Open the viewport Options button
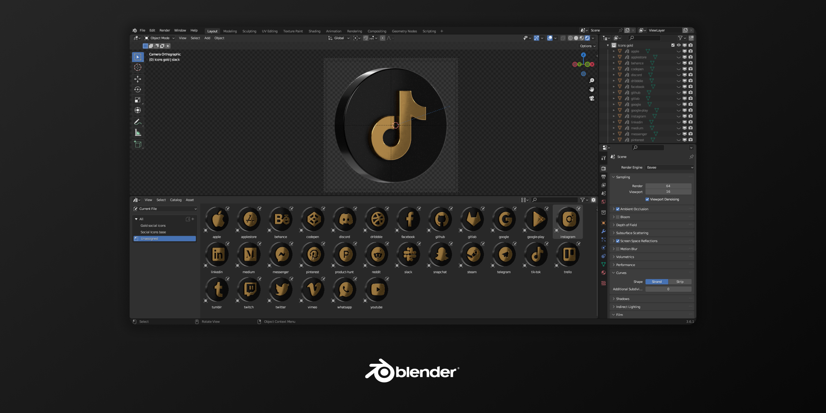Screen dimensions: 826x413 [x=587, y=46]
